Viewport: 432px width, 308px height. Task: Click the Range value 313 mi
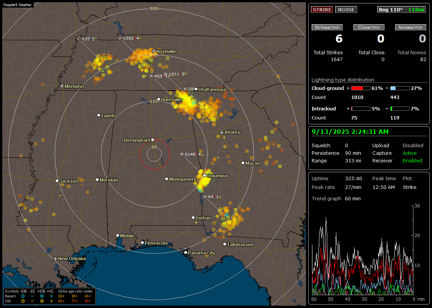tap(353, 160)
